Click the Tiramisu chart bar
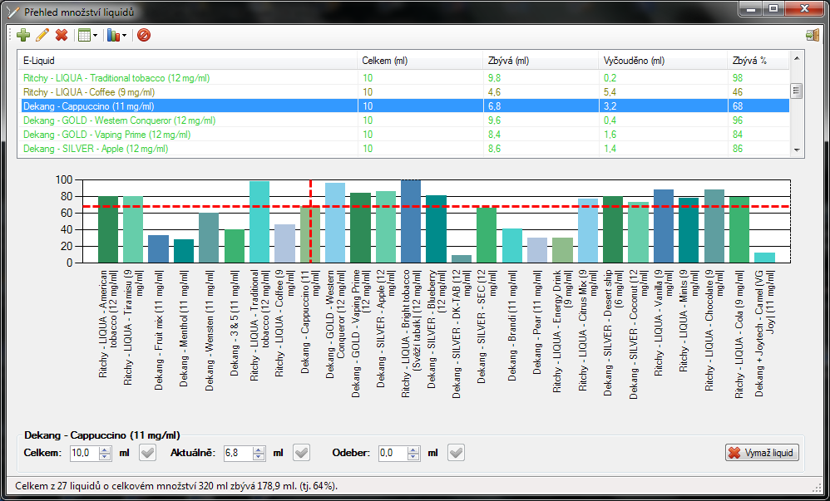 (133, 229)
